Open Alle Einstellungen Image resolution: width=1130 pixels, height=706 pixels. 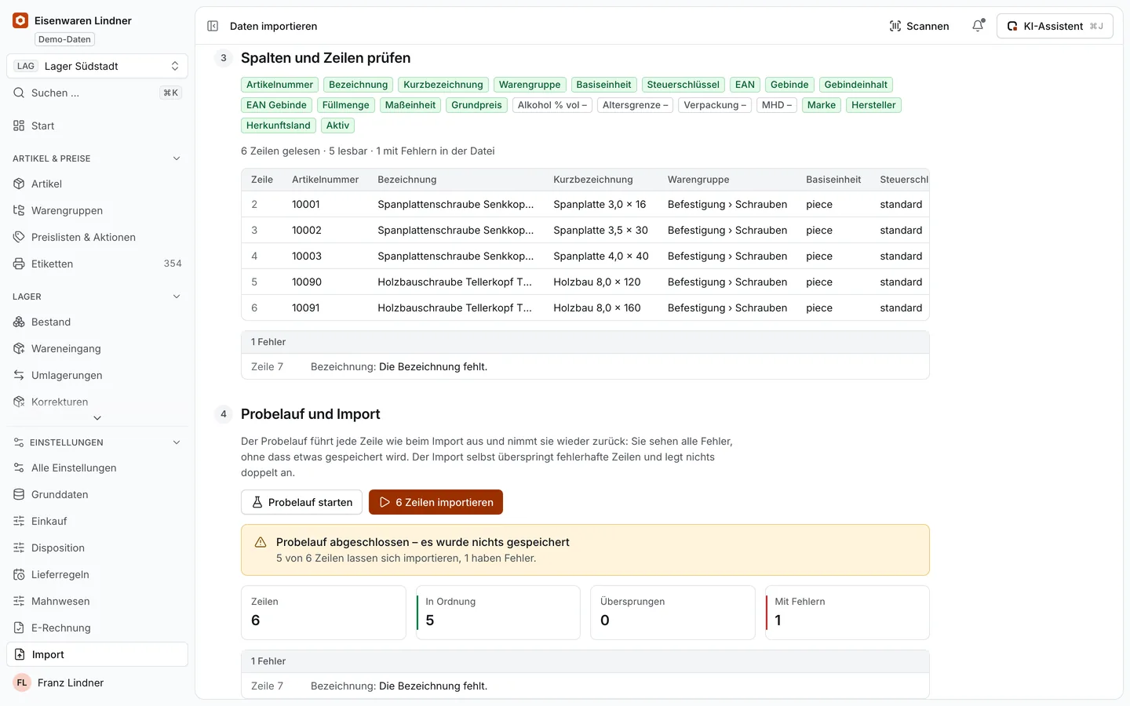(x=97, y=468)
